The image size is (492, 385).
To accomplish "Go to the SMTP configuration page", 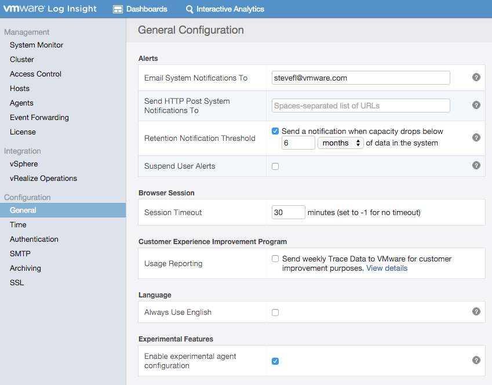I will tap(20, 254).
